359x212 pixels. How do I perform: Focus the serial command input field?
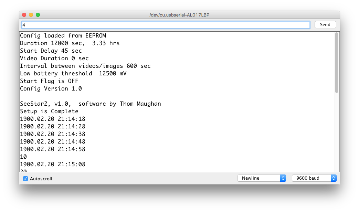tap(166, 25)
